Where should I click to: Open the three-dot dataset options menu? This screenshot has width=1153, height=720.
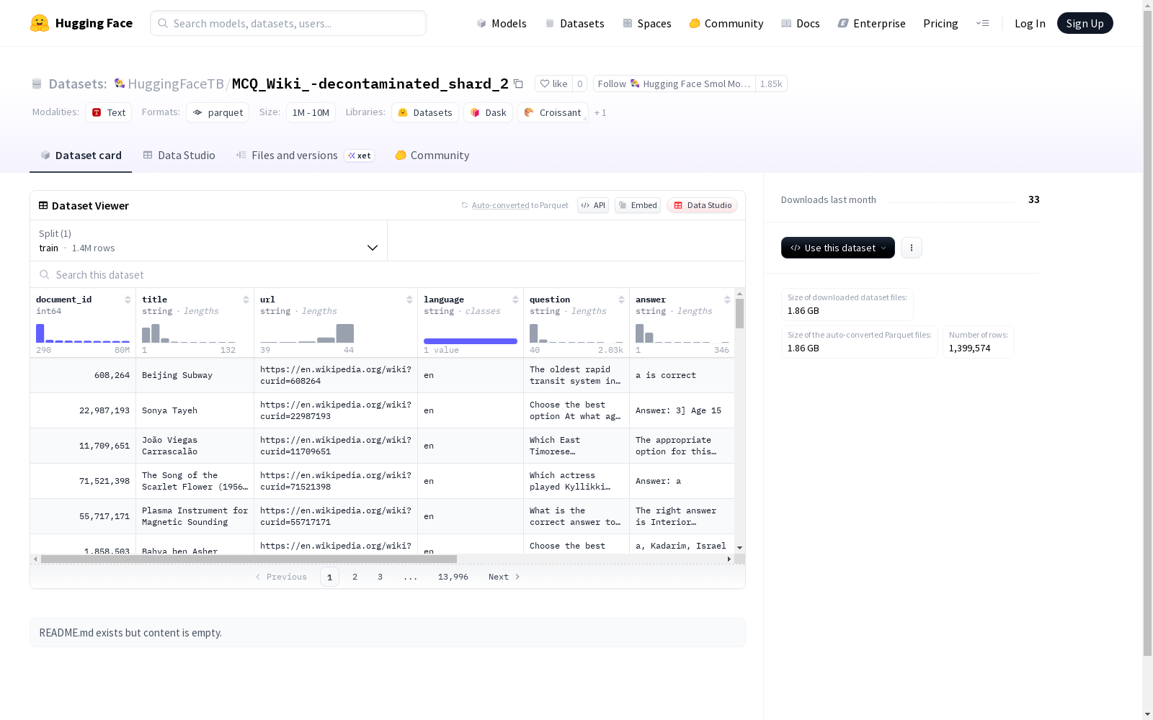912,248
